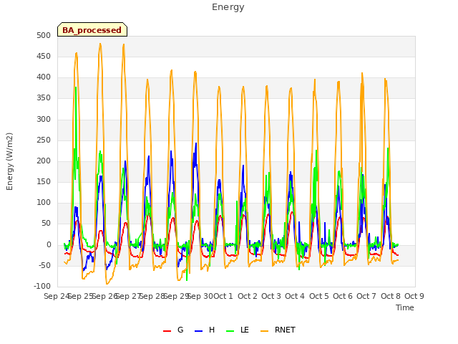Click the -50 y-axis tick label
This screenshot has height=344, width=458.
click(x=44, y=266)
